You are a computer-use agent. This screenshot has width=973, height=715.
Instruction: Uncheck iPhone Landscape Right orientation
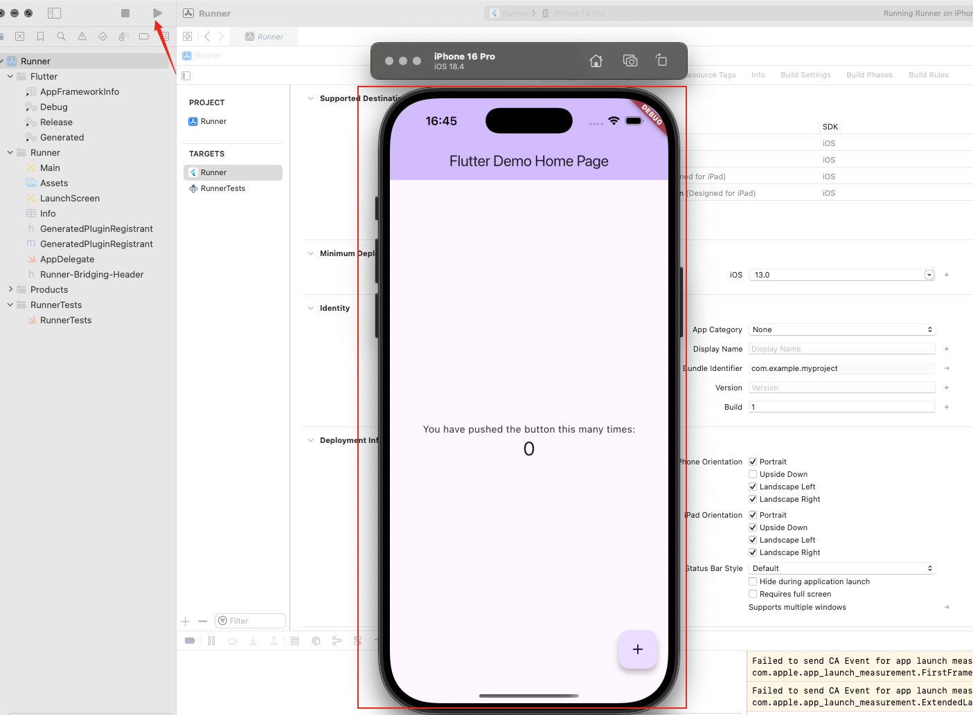[753, 499]
